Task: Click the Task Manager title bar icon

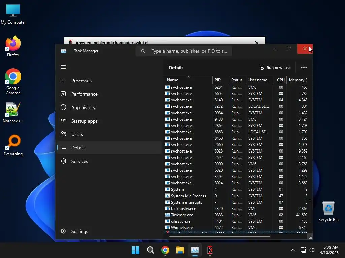Action: pyautogui.click(x=63, y=51)
